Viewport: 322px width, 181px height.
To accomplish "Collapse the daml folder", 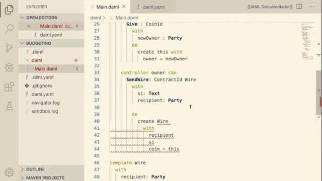I will (51, 60).
